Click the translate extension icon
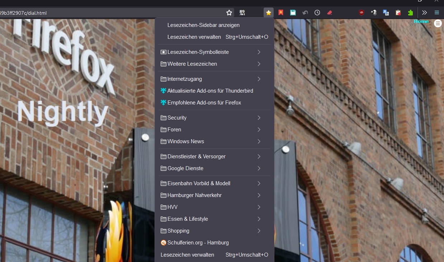 coord(386,13)
